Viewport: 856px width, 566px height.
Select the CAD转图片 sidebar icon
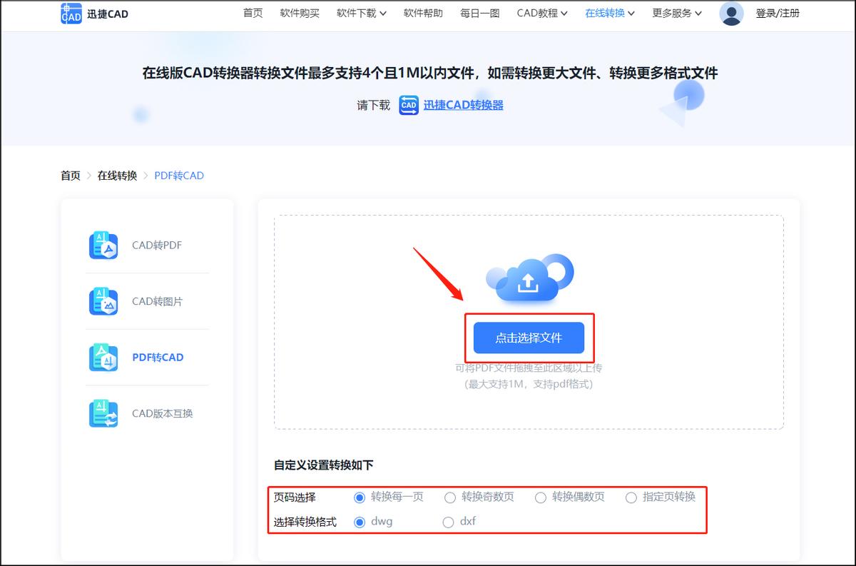point(103,301)
